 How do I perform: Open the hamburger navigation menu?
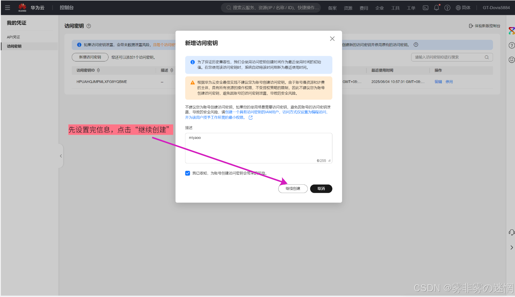tap(8, 8)
